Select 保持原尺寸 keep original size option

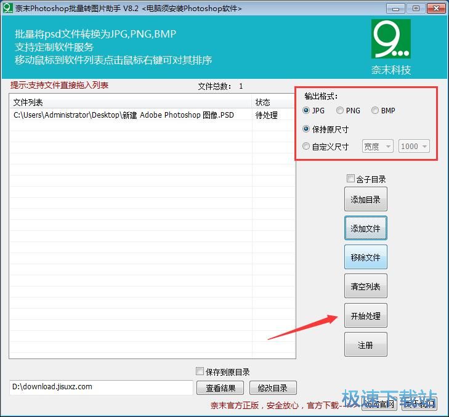pyautogui.click(x=307, y=130)
